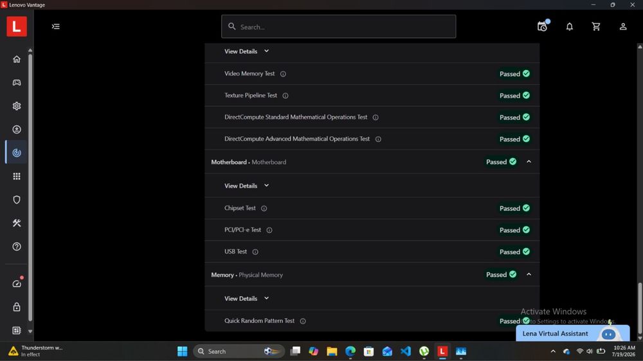Click the Memory Physical Memory heading

[247, 274]
